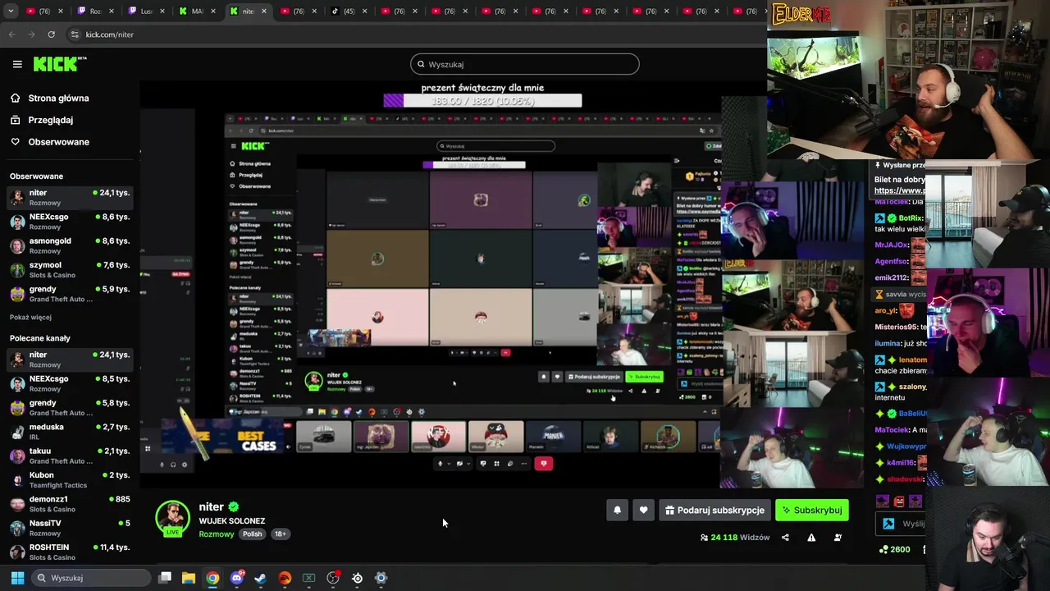
Task: Toggle follow with the heart button
Action: click(x=643, y=511)
